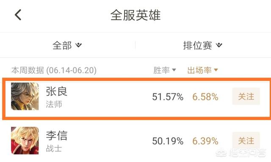Viewport: 271px width, 162px height.
Task: Open the 排位赛 match mode dropdown
Action: (203, 46)
